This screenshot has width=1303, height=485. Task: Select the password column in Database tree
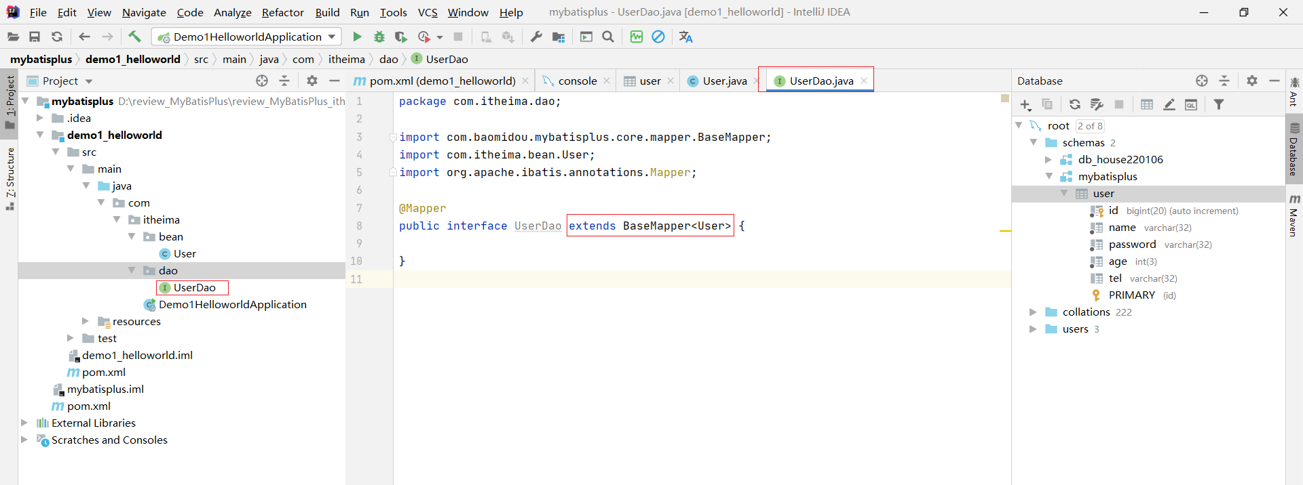click(x=1132, y=245)
